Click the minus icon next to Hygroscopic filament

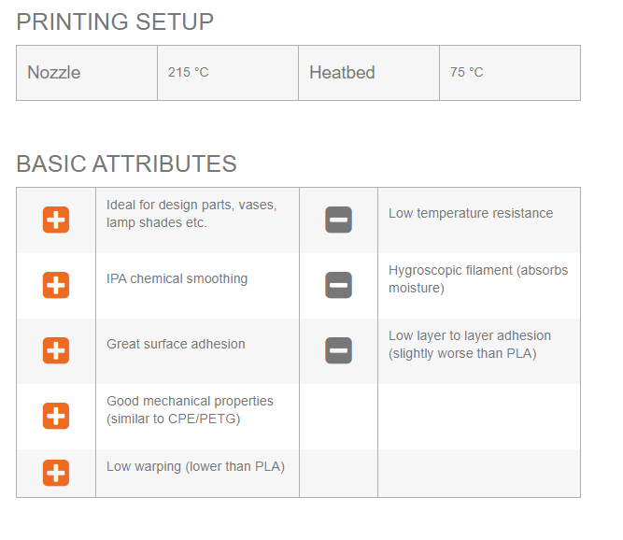[x=338, y=285]
